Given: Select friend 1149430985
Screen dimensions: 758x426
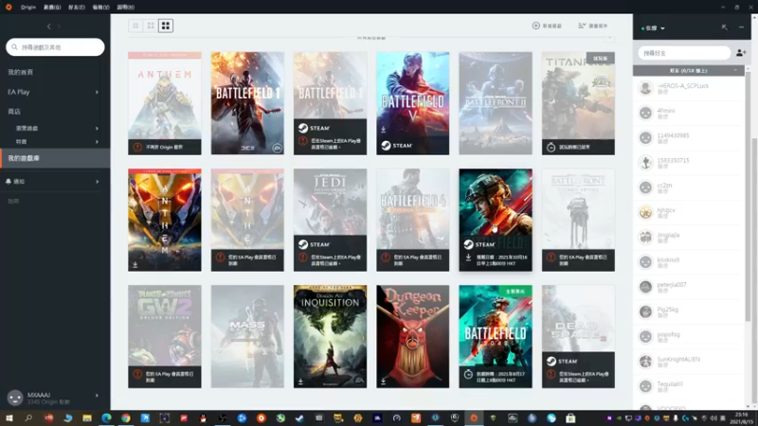Looking at the screenshot, I should (x=688, y=137).
